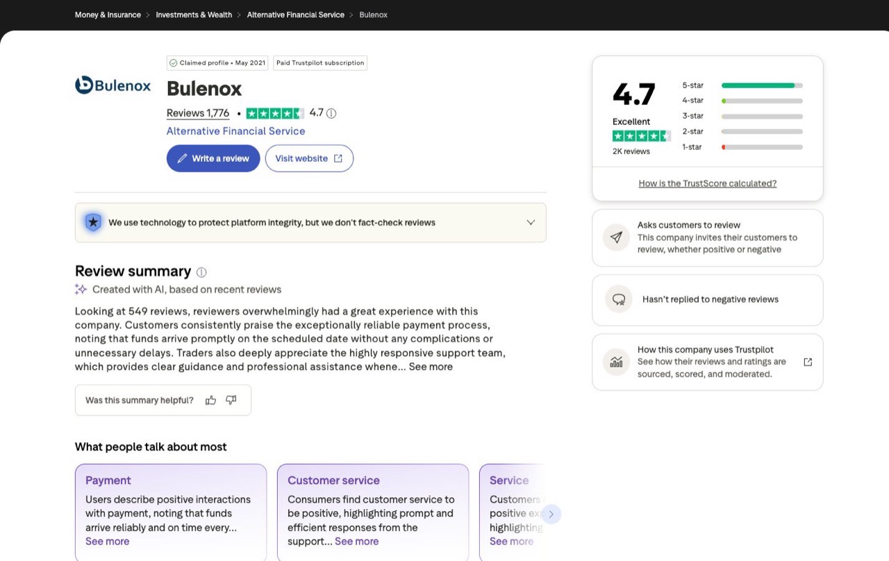The width and height of the screenshot is (889, 561).
Task: Give the summary a thumbs down
Action: (231, 400)
